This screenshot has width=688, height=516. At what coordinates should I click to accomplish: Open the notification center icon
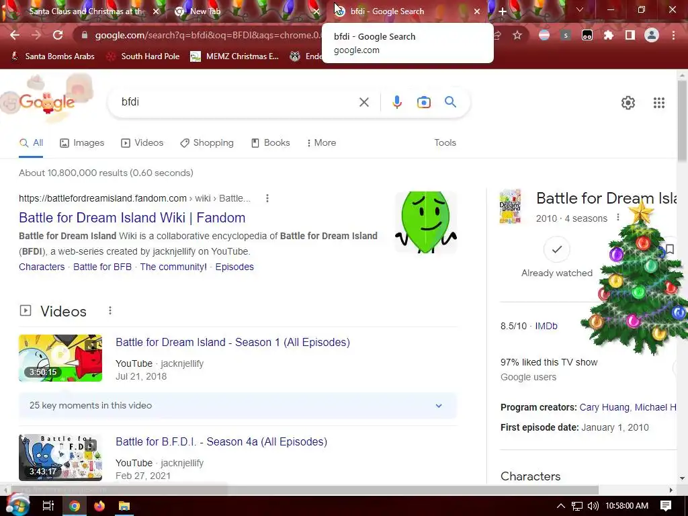click(x=666, y=506)
